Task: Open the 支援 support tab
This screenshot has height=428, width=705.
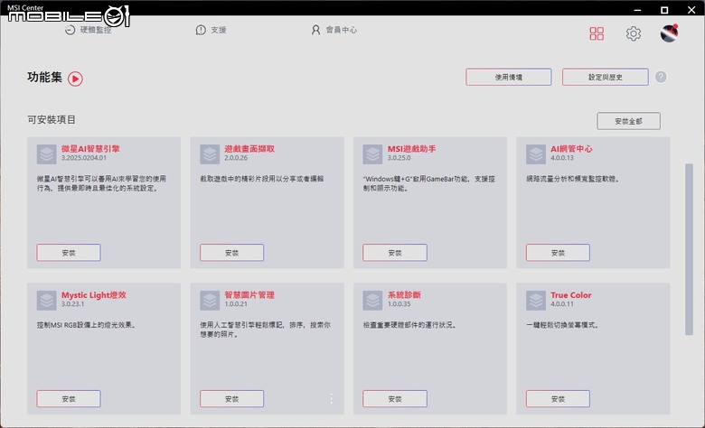Action: point(211,30)
